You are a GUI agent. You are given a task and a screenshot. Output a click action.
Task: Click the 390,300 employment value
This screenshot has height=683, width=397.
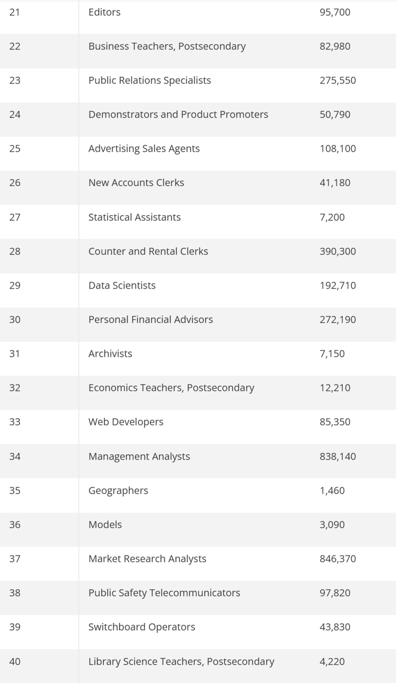pos(337,252)
